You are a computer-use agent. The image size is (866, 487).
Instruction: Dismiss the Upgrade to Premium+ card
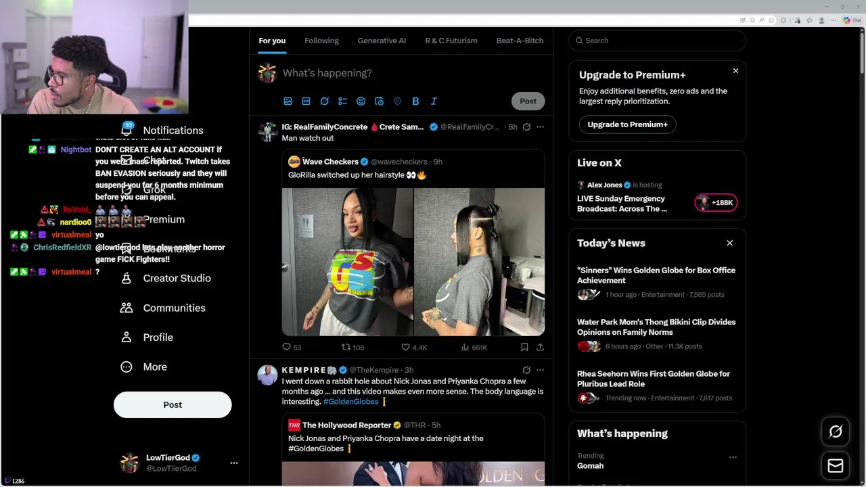(735, 70)
